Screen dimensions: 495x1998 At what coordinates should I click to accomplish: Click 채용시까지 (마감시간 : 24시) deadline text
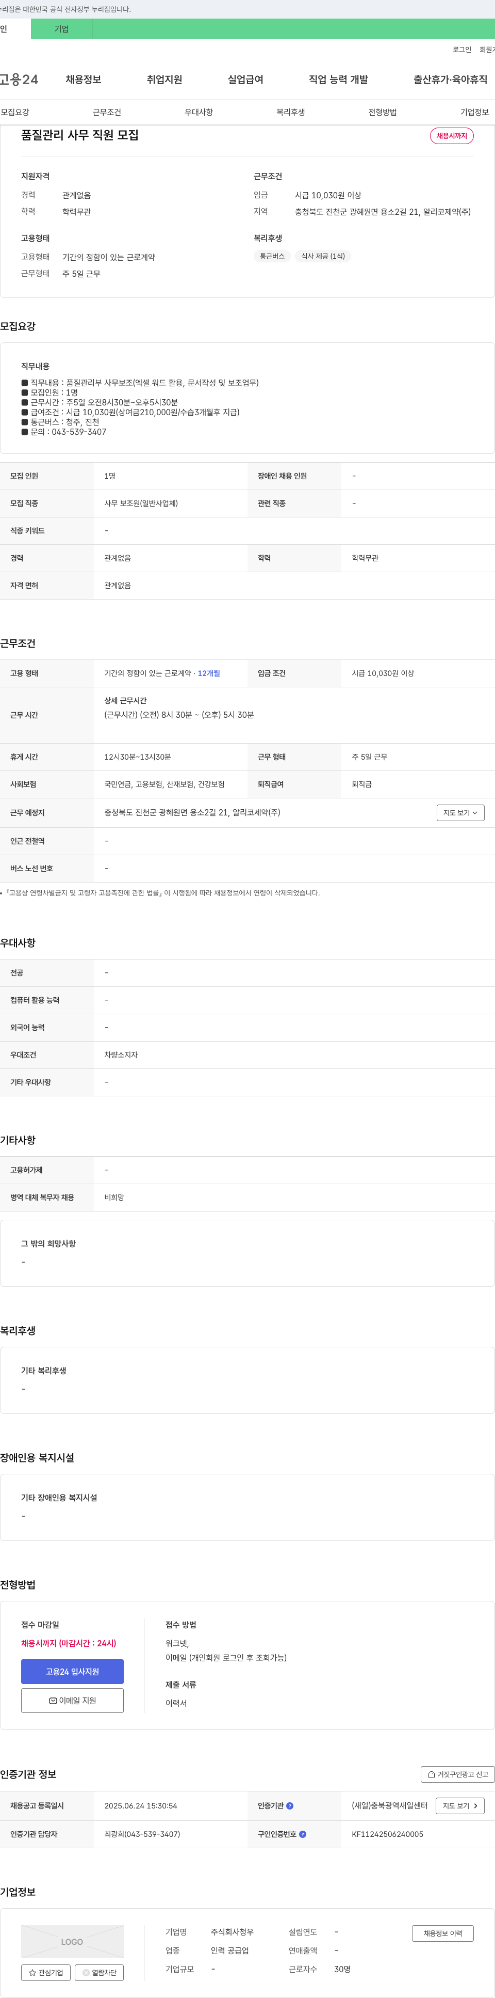tap(68, 1643)
